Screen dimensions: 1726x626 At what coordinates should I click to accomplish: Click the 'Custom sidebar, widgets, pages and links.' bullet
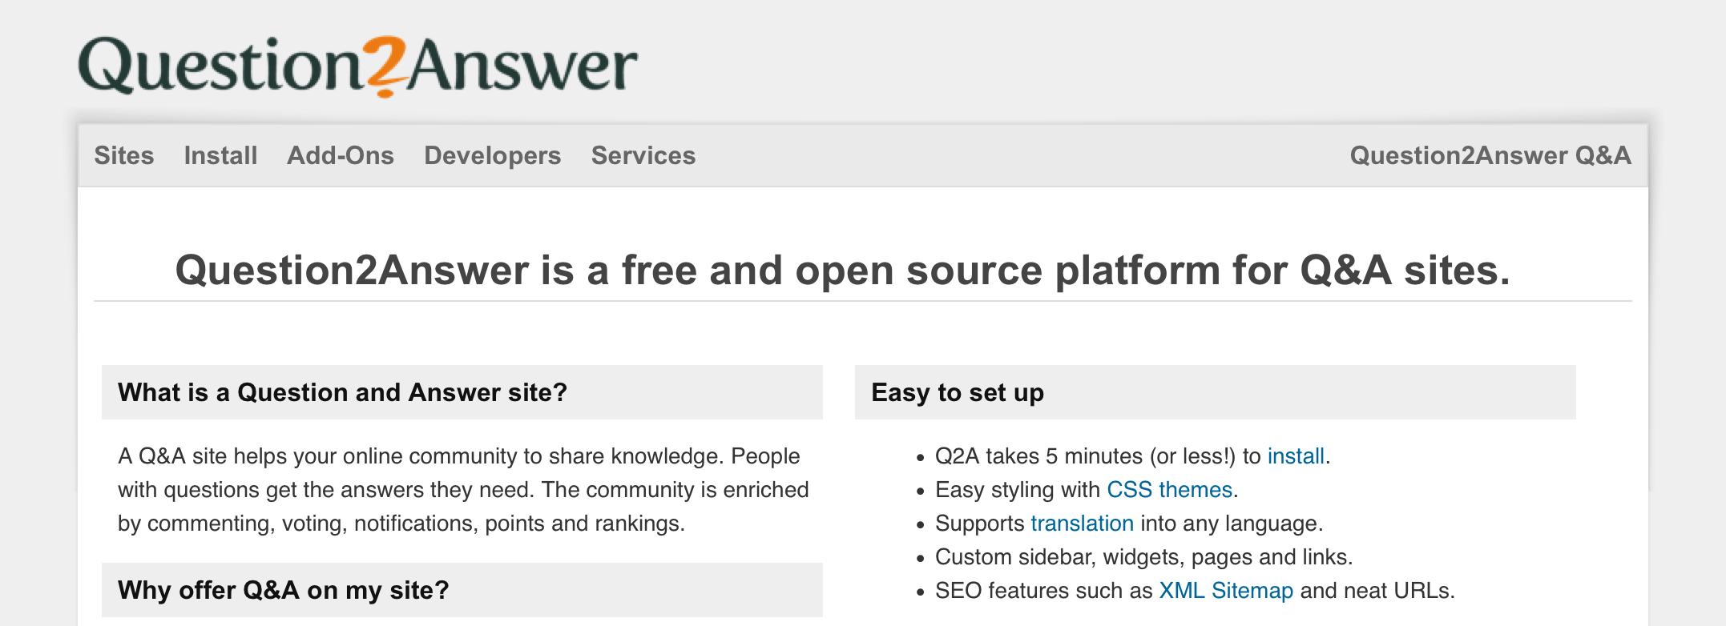pos(1144,557)
